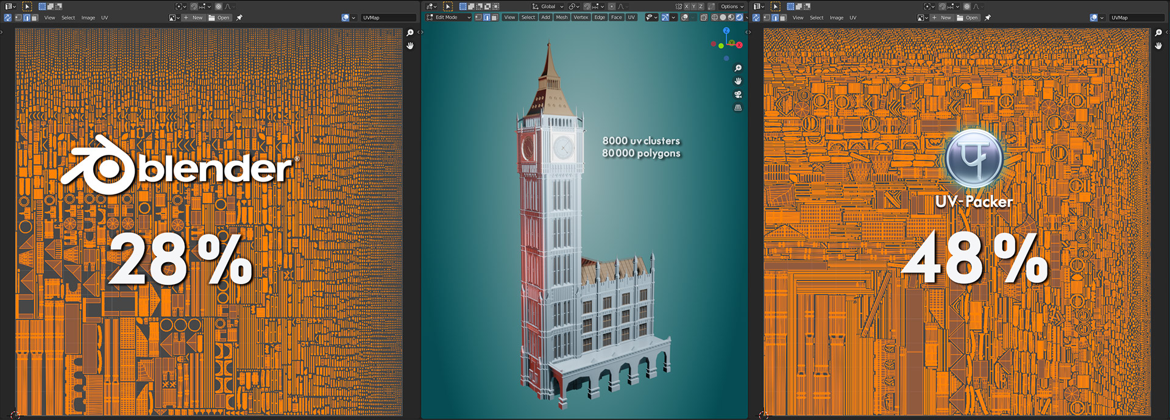Click New image in the right UV editor

tap(942, 18)
